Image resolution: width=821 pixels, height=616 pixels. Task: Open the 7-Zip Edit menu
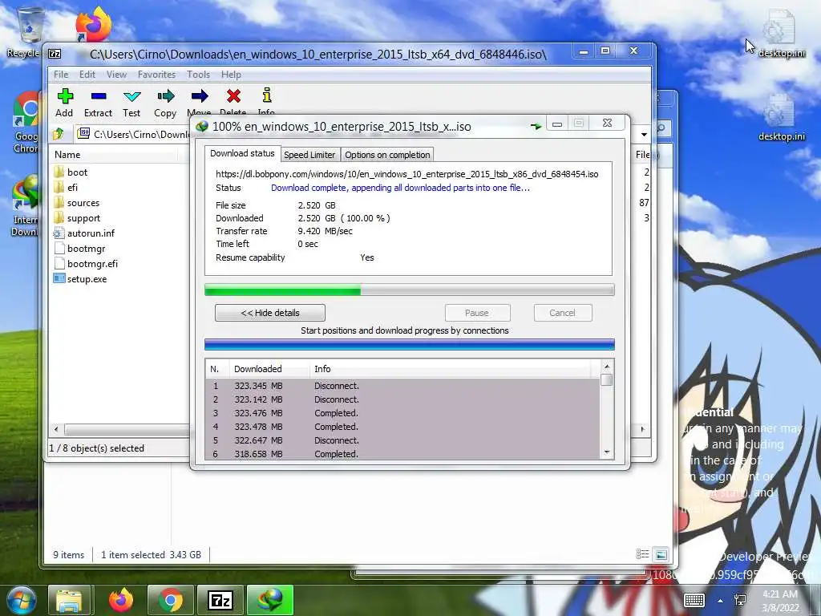[87, 75]
